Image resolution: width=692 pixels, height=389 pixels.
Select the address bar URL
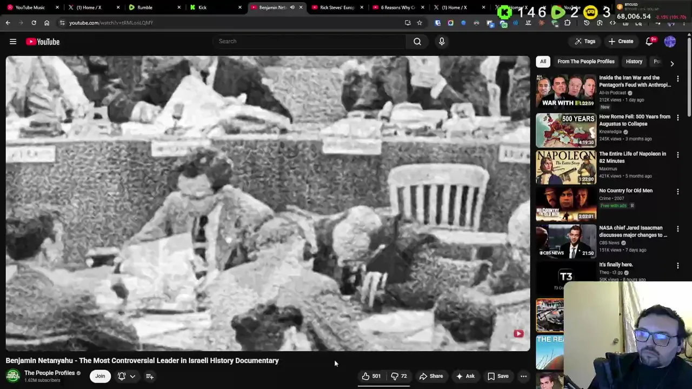coord(111,23)
